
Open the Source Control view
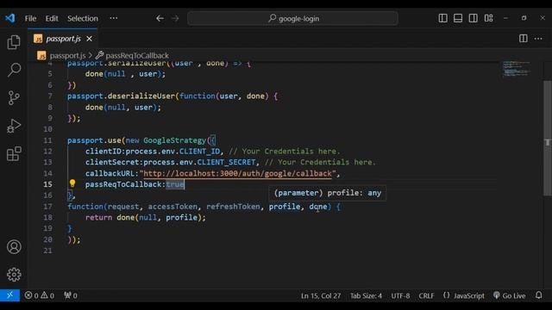point(14,97)
